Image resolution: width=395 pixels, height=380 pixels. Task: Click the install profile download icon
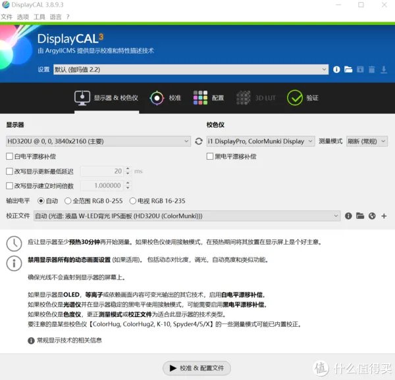pos(384,70)
